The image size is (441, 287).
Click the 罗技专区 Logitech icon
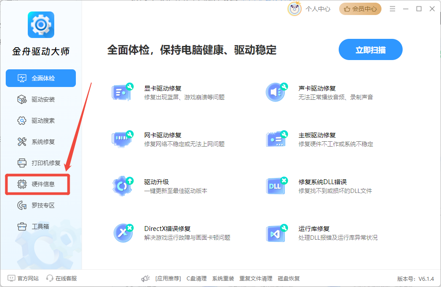click(x=22, y=205)
